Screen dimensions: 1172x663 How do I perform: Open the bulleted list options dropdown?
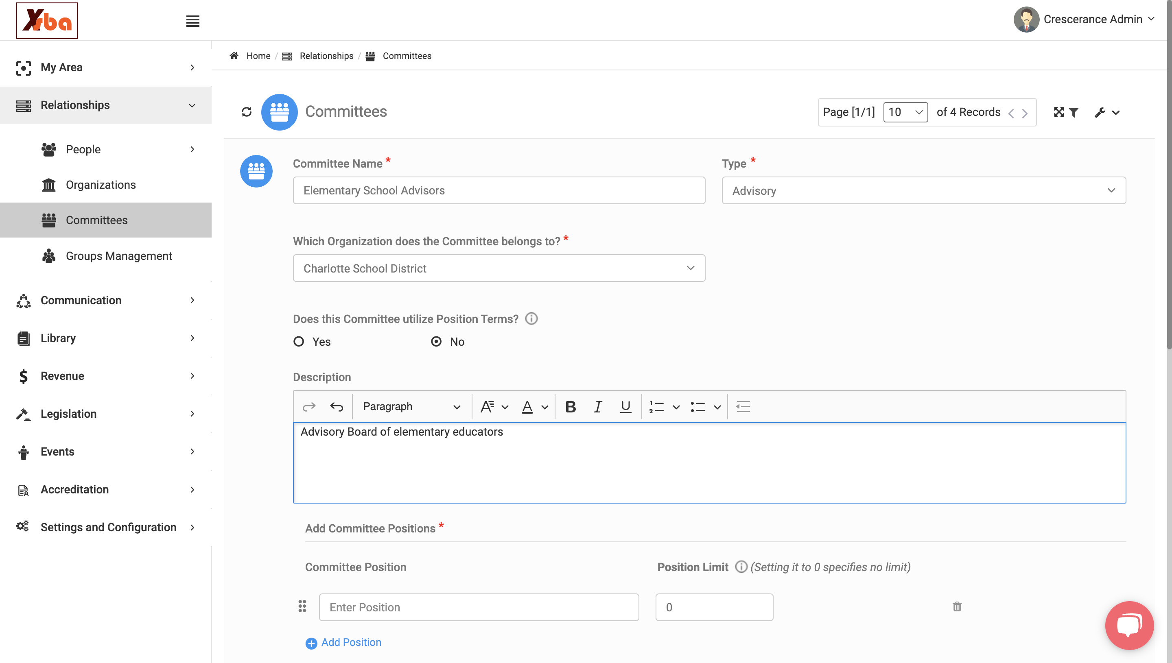(717, 407)
